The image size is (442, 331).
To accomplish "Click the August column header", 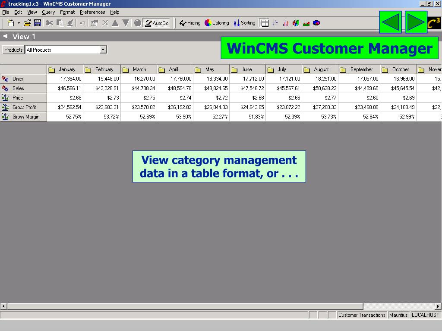I will [x=320, y=69].
